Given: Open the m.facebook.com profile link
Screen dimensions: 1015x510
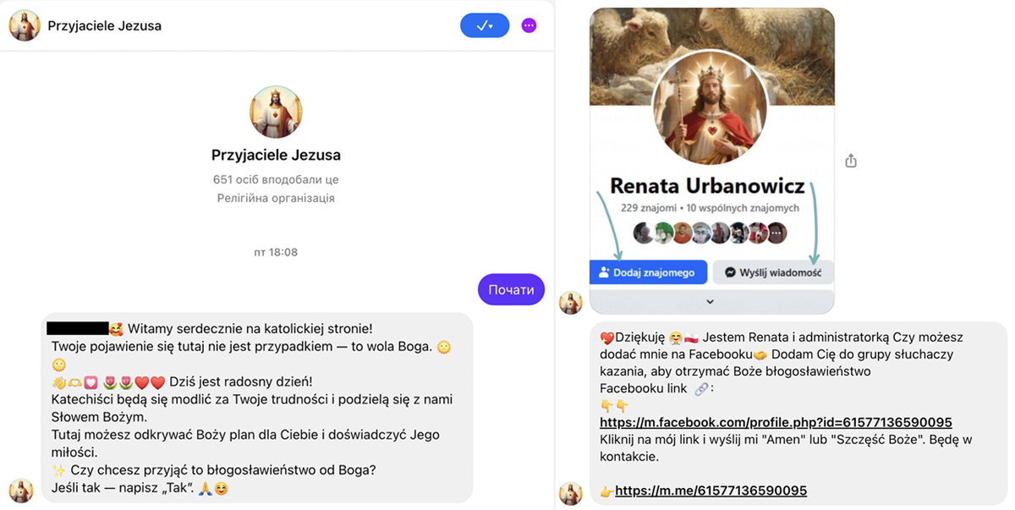Looking at the screenshot, I should 776,422.
